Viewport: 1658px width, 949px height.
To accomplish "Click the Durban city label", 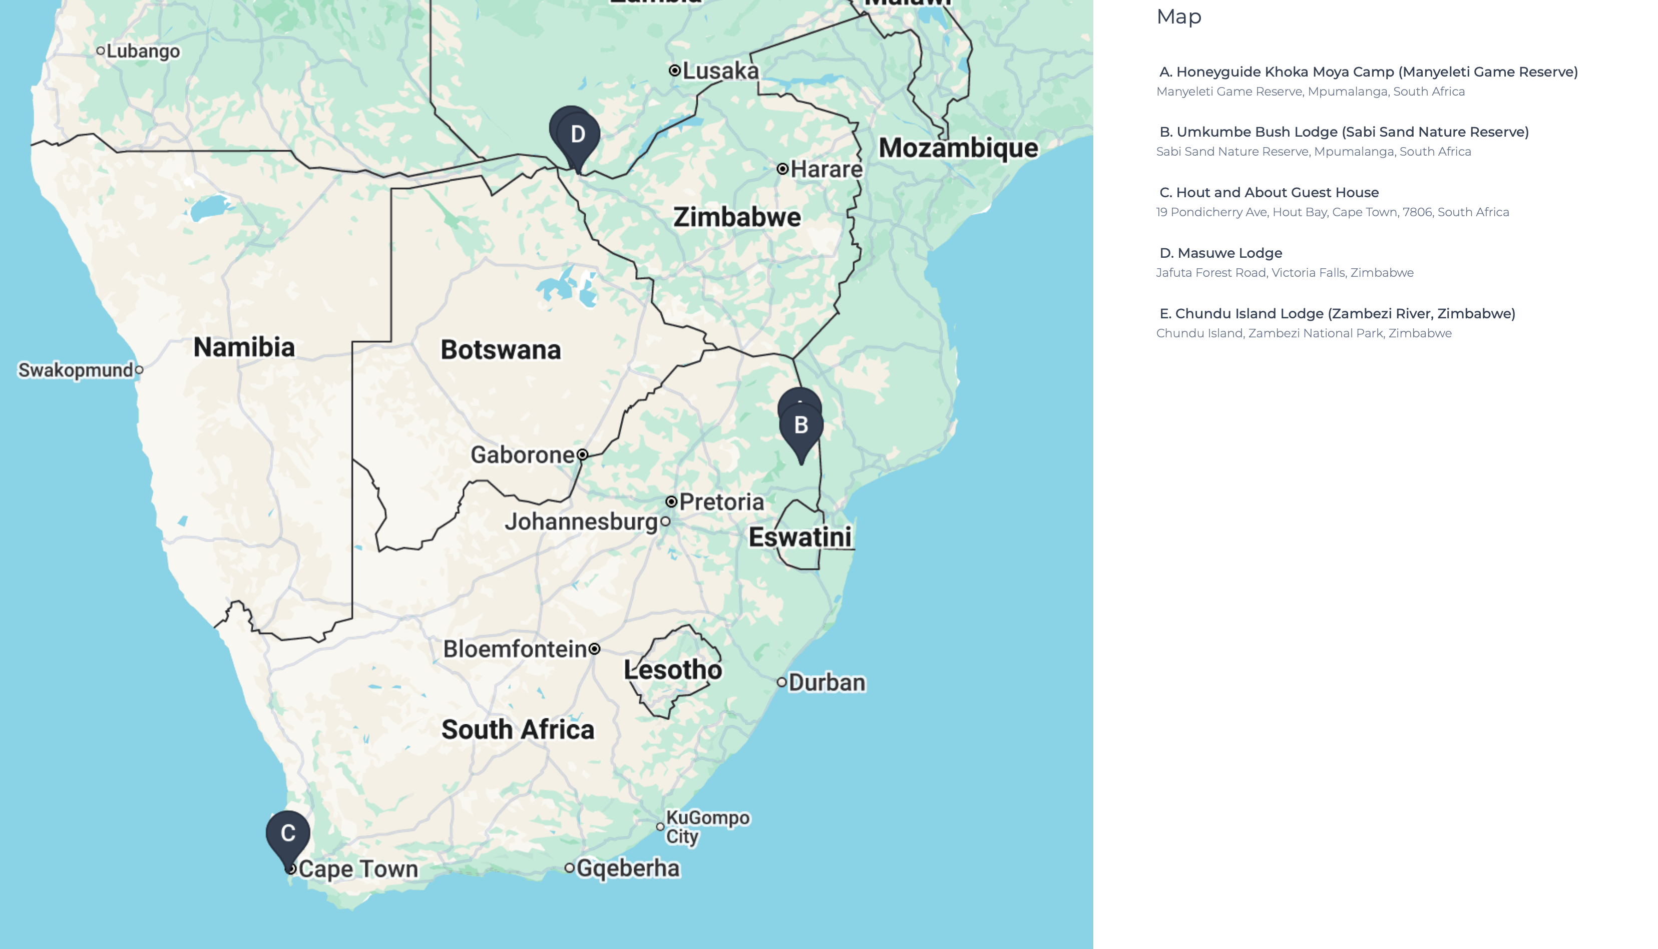I will point(827,682).
